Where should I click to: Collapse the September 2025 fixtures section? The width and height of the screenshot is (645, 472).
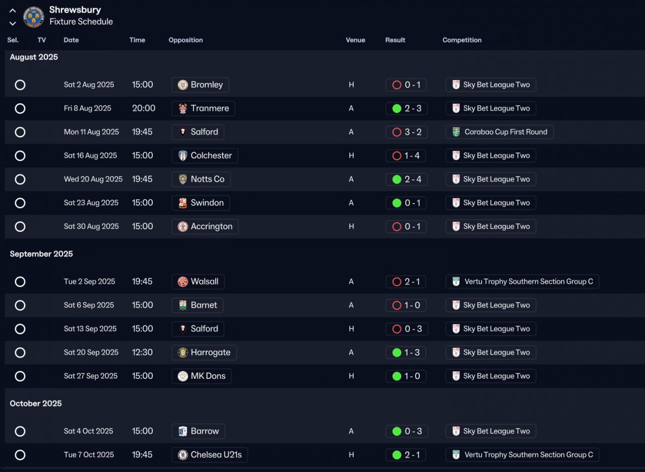coord(41,254)
